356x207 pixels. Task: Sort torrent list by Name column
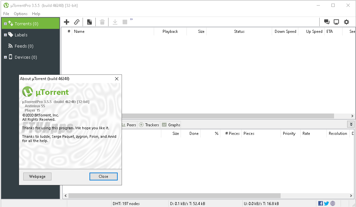coord(113,31)
